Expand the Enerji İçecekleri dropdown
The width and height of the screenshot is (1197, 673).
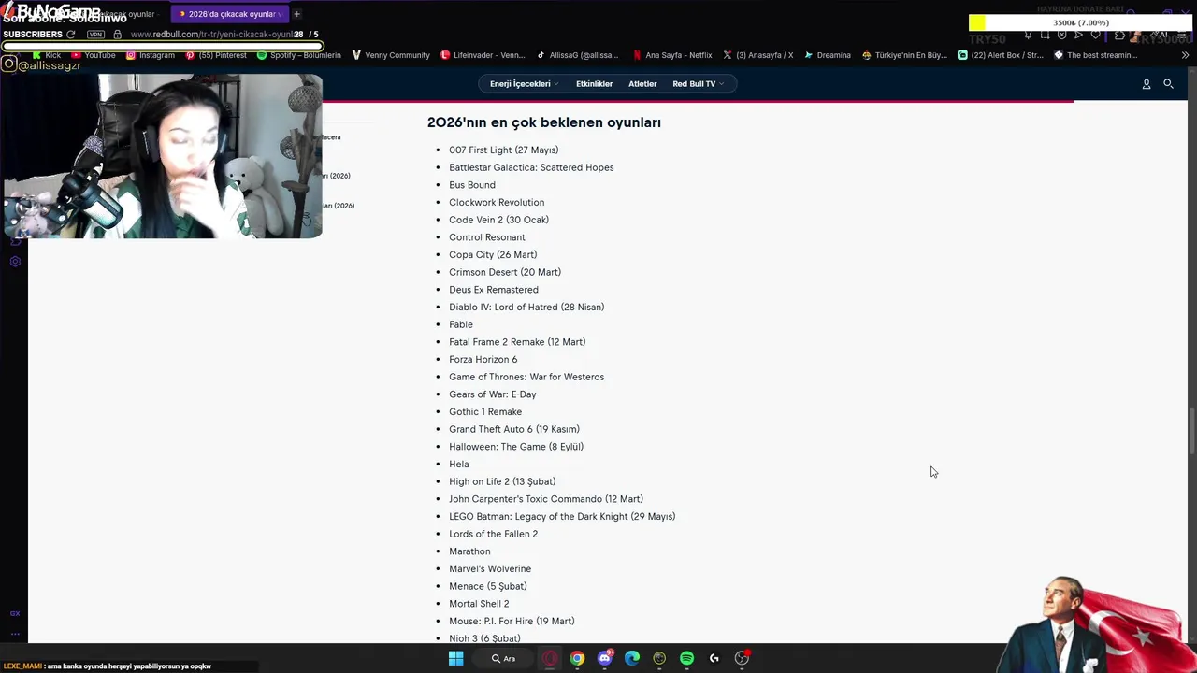click(x=524, y=84)
